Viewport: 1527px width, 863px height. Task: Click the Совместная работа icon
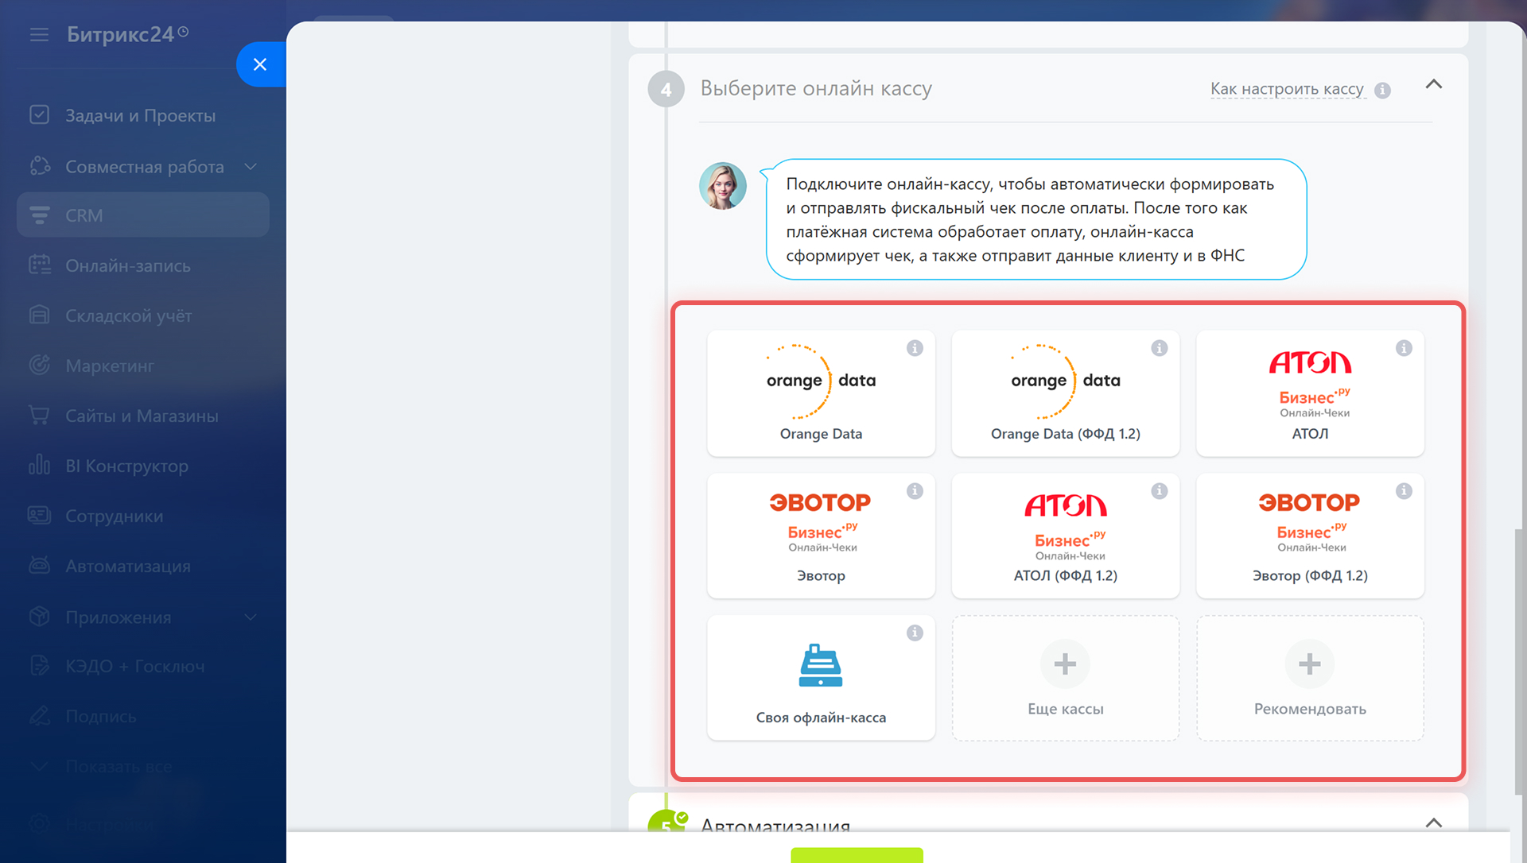click(39, 165)
